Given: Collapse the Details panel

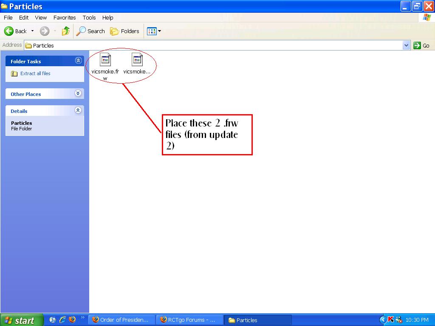Looking at the screenshot, I should point(78,110).
